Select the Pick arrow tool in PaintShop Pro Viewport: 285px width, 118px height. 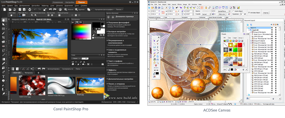(3, 24)
